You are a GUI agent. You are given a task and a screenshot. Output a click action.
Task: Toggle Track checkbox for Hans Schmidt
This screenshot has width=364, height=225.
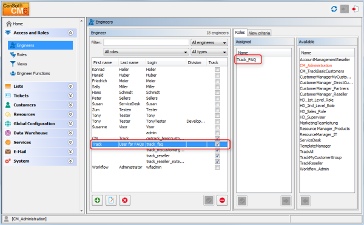pos(217,93)
